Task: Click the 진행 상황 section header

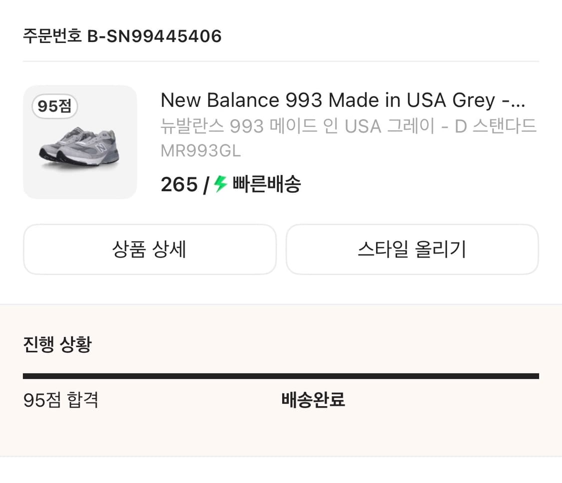Action: click(57, 344)
